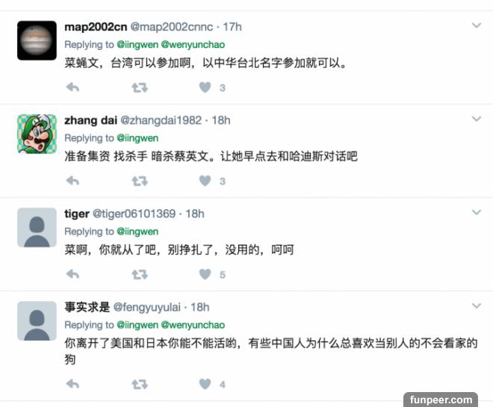Image resolution: width=493 pixels, height=407 pixels.
Task: Like the tweet by fengyuyulai
Action: 205,384
